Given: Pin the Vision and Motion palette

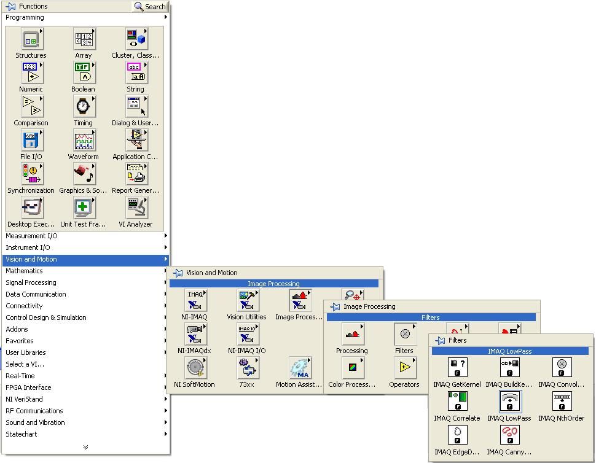Looking at the screenshot, I should (178, 273).
